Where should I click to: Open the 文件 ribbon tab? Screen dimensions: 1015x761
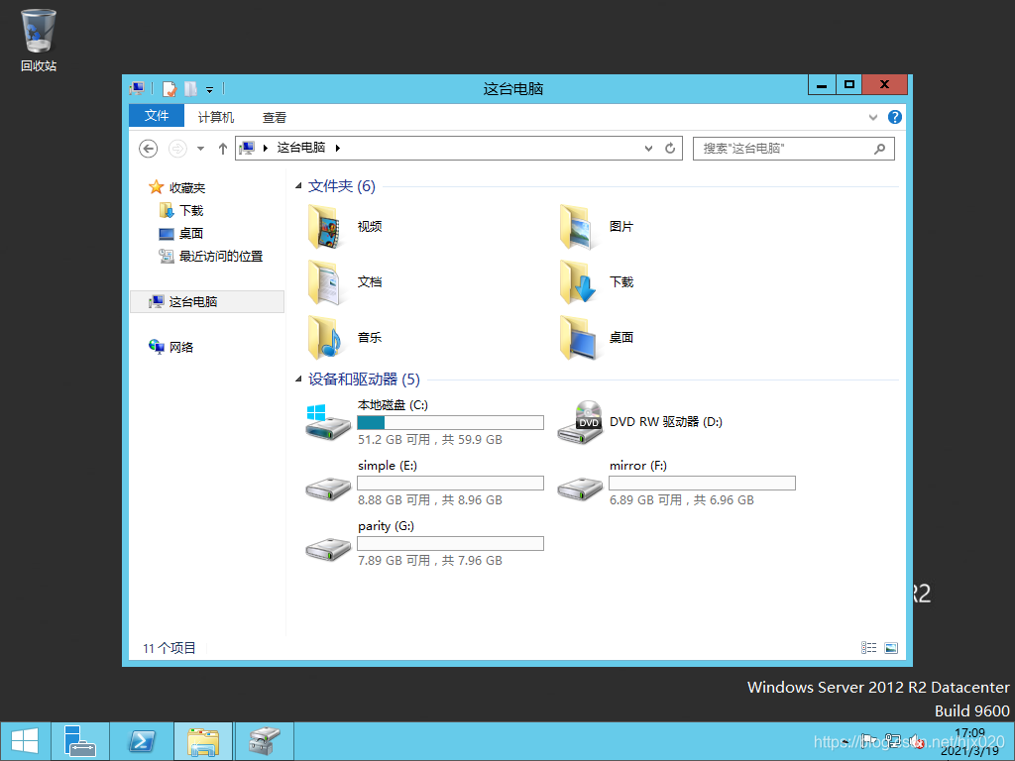(x=157, y=116)
